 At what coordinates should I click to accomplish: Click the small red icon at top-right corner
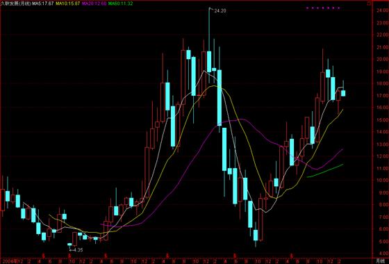(369, 3)
